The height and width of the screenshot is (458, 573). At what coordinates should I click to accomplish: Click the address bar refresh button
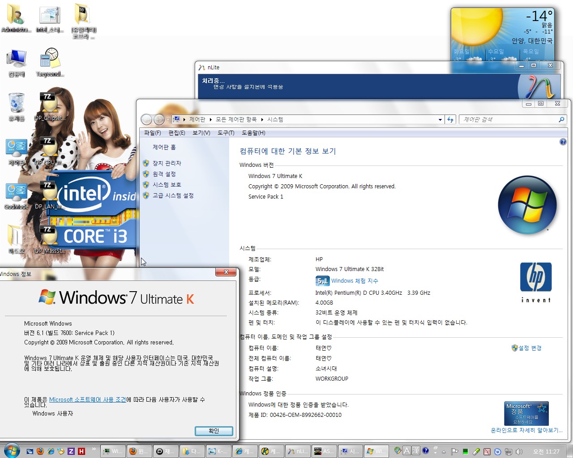(x=450, y=119)
